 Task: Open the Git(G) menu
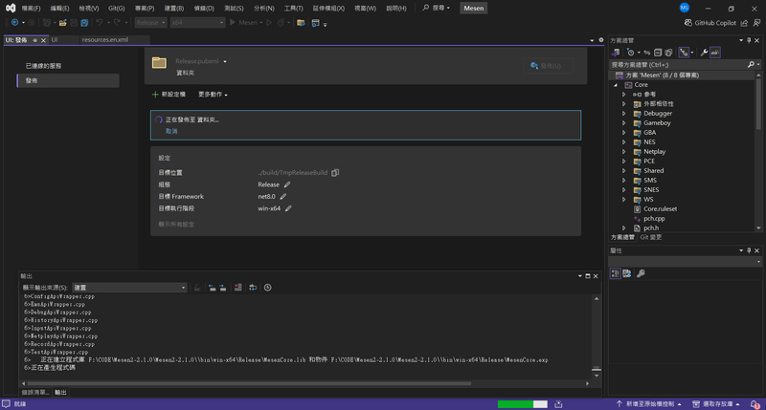click(x=116, y=9)
